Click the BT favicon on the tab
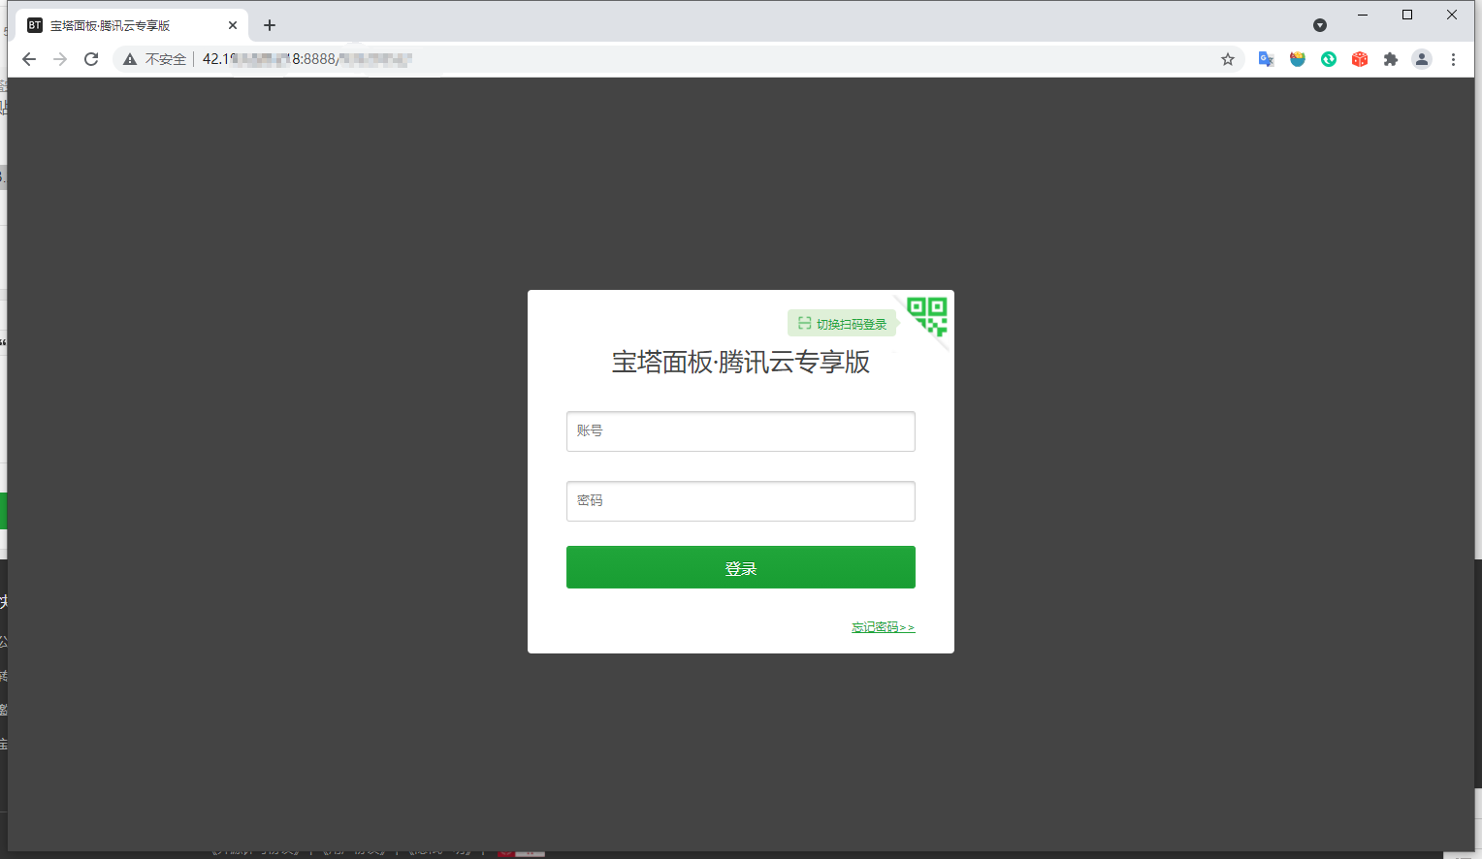Viewport: 1482px width, 859px height. click(35, 25)
